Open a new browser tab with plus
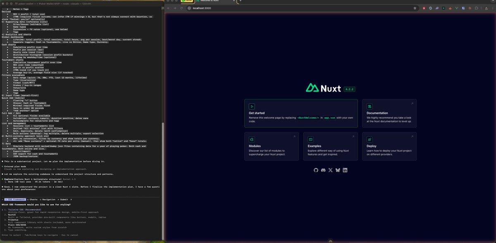Viewport: 496px width, 243px height. [x=240, y=1]
